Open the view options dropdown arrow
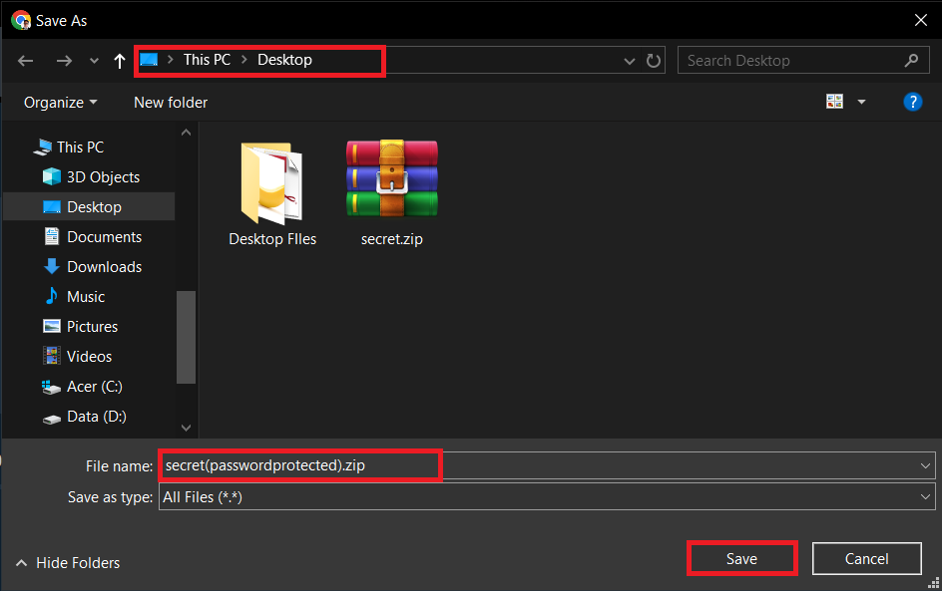 point(861,102)
